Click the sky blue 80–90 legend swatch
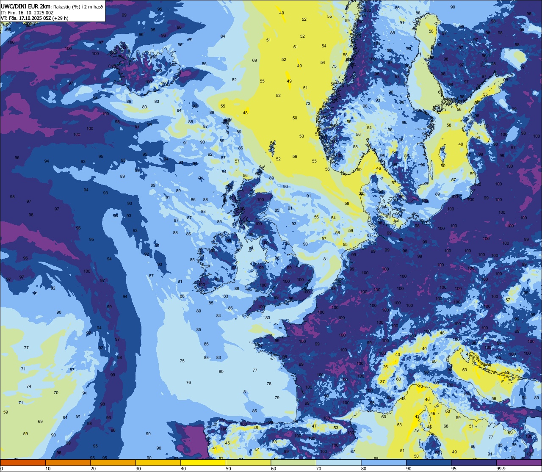542x472 pixels. [384, 463]
